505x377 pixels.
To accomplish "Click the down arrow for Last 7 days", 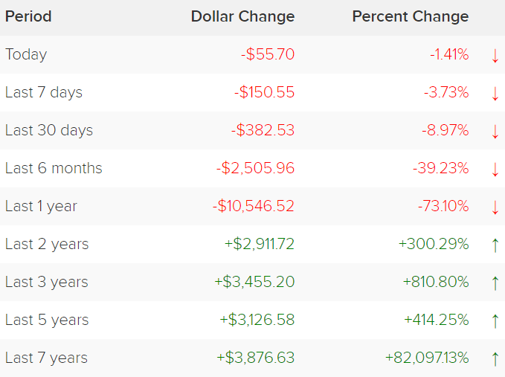I will (495, 93).
